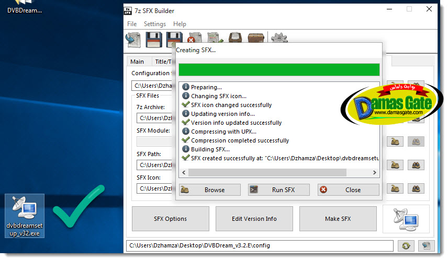
Task: Select 'Updating version info...' log line
Action: [218, 114]
